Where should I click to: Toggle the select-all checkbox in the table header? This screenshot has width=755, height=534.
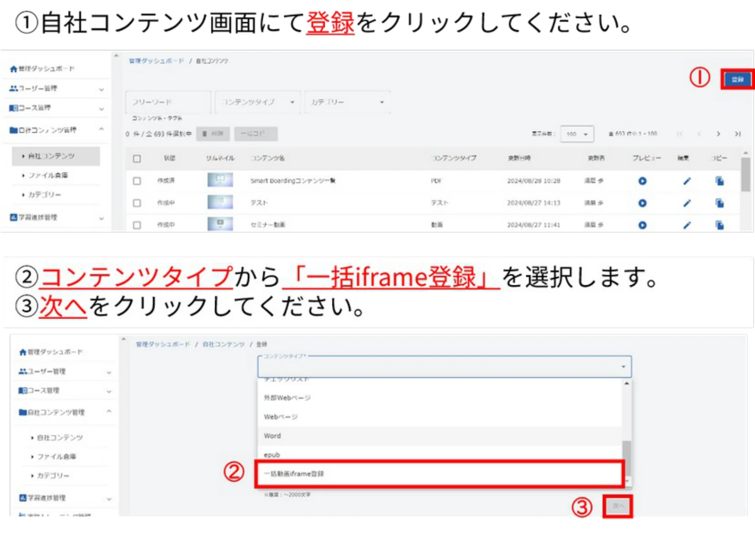pos(137,158)
